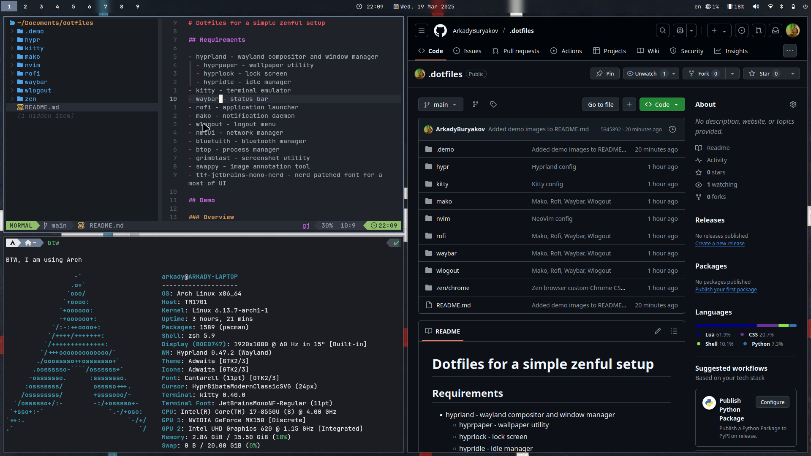This screenshot has width=811, height=456.
Task: Click the branches icon beside the main dropdown
Action: pyautogui.click(x=476, y=104)
